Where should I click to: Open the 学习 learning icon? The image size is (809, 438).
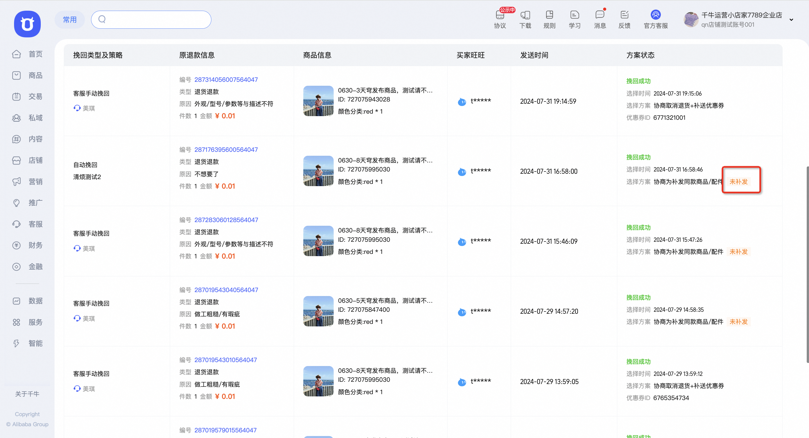[574, 15]
